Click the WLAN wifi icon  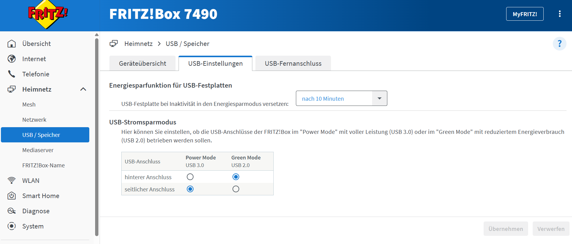12,180
